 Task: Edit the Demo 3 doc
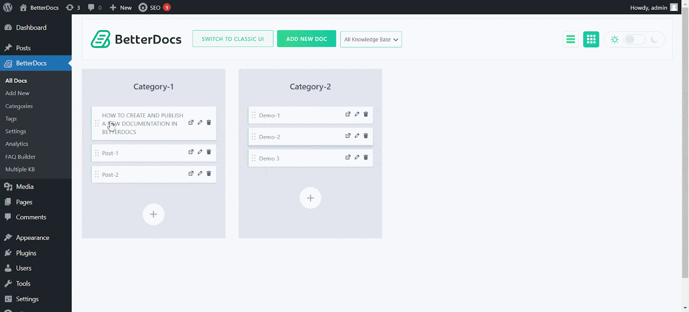pos(357,157)
